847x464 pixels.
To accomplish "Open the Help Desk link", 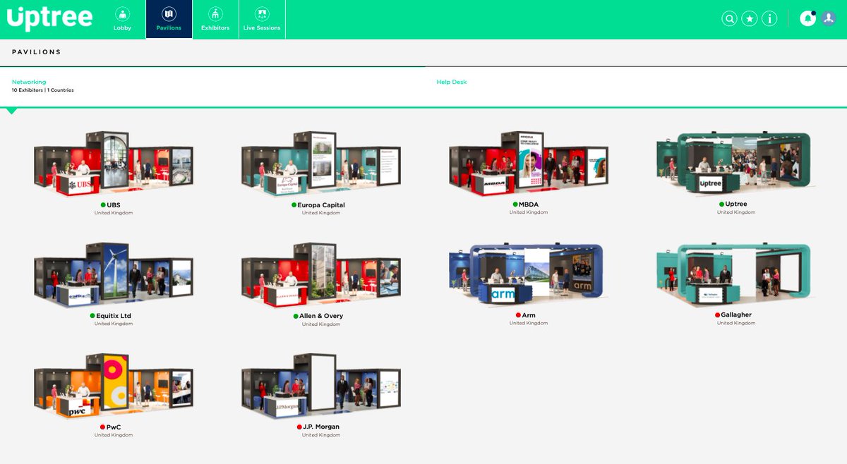I will tap(452, 82).
